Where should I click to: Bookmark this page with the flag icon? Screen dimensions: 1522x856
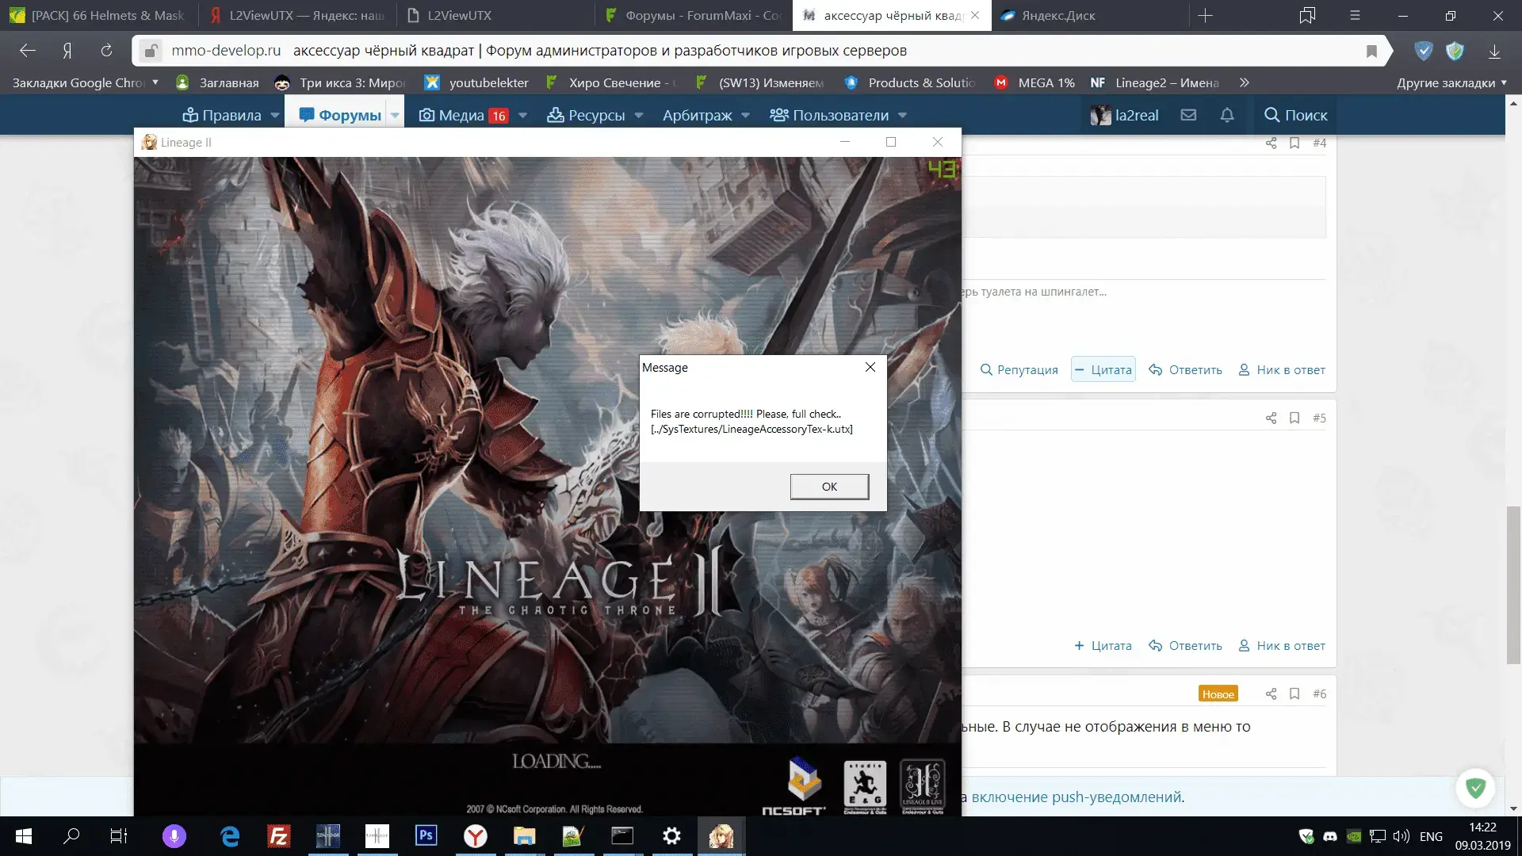click(x=1371, y=51)
